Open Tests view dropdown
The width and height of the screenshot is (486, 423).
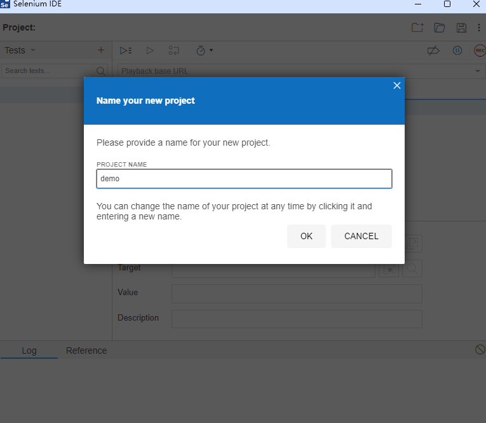click(20, 50)
